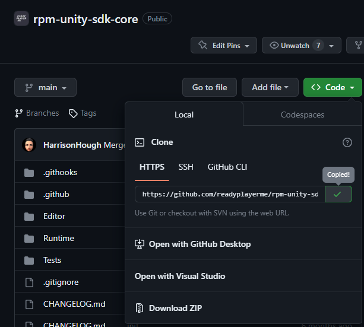Open the .github folder
The height and width of the screenshot is (327, 364).
(x=56, y=194)
